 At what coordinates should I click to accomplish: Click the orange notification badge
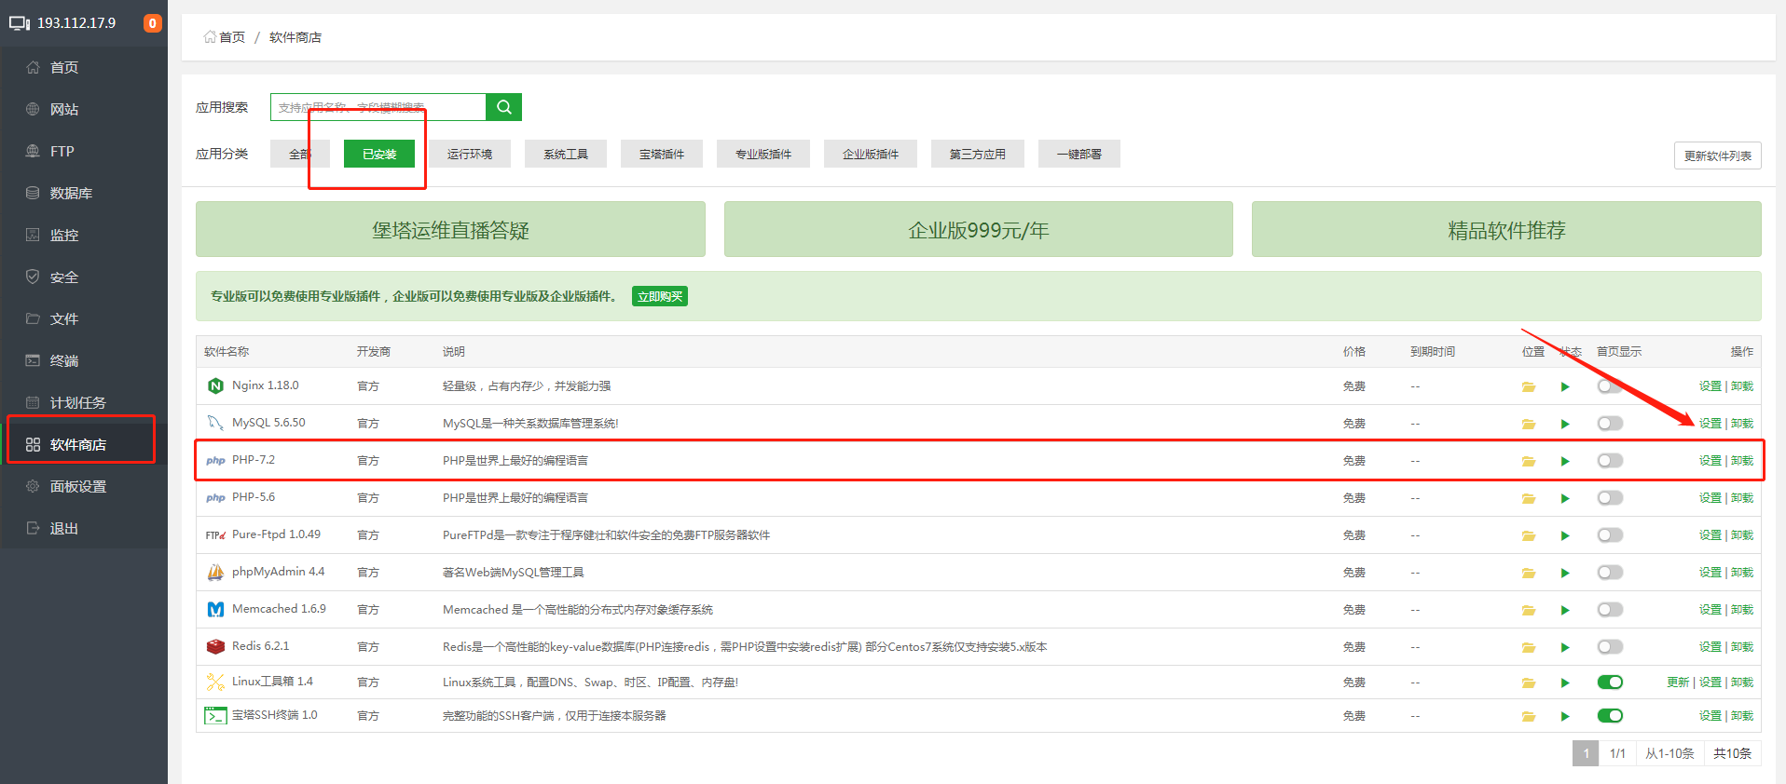152,23
